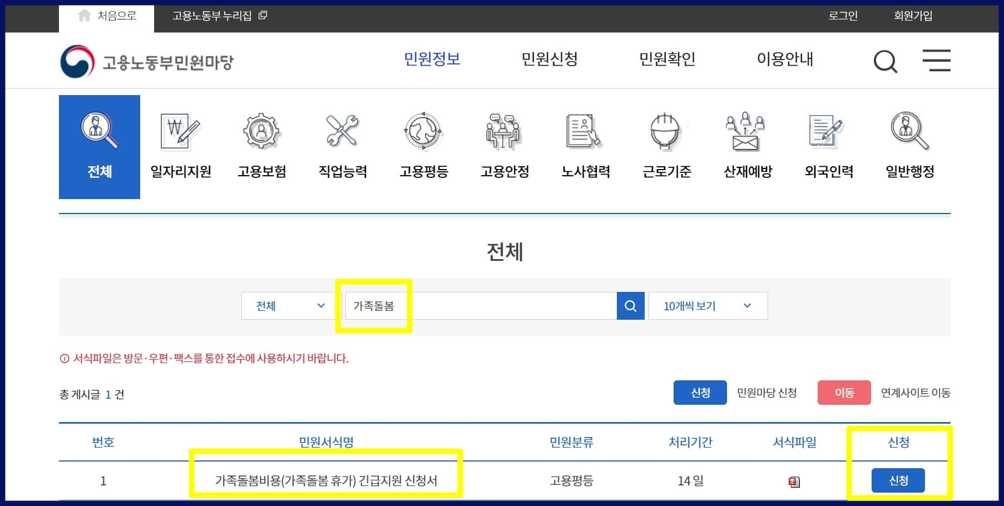Expand the hamburger menu in the header
Viewport: 1004px width, 506px height.
pos(937,61)
